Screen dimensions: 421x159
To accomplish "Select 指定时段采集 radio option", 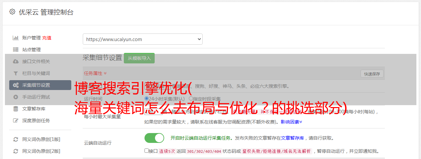I will click(191, 99).
